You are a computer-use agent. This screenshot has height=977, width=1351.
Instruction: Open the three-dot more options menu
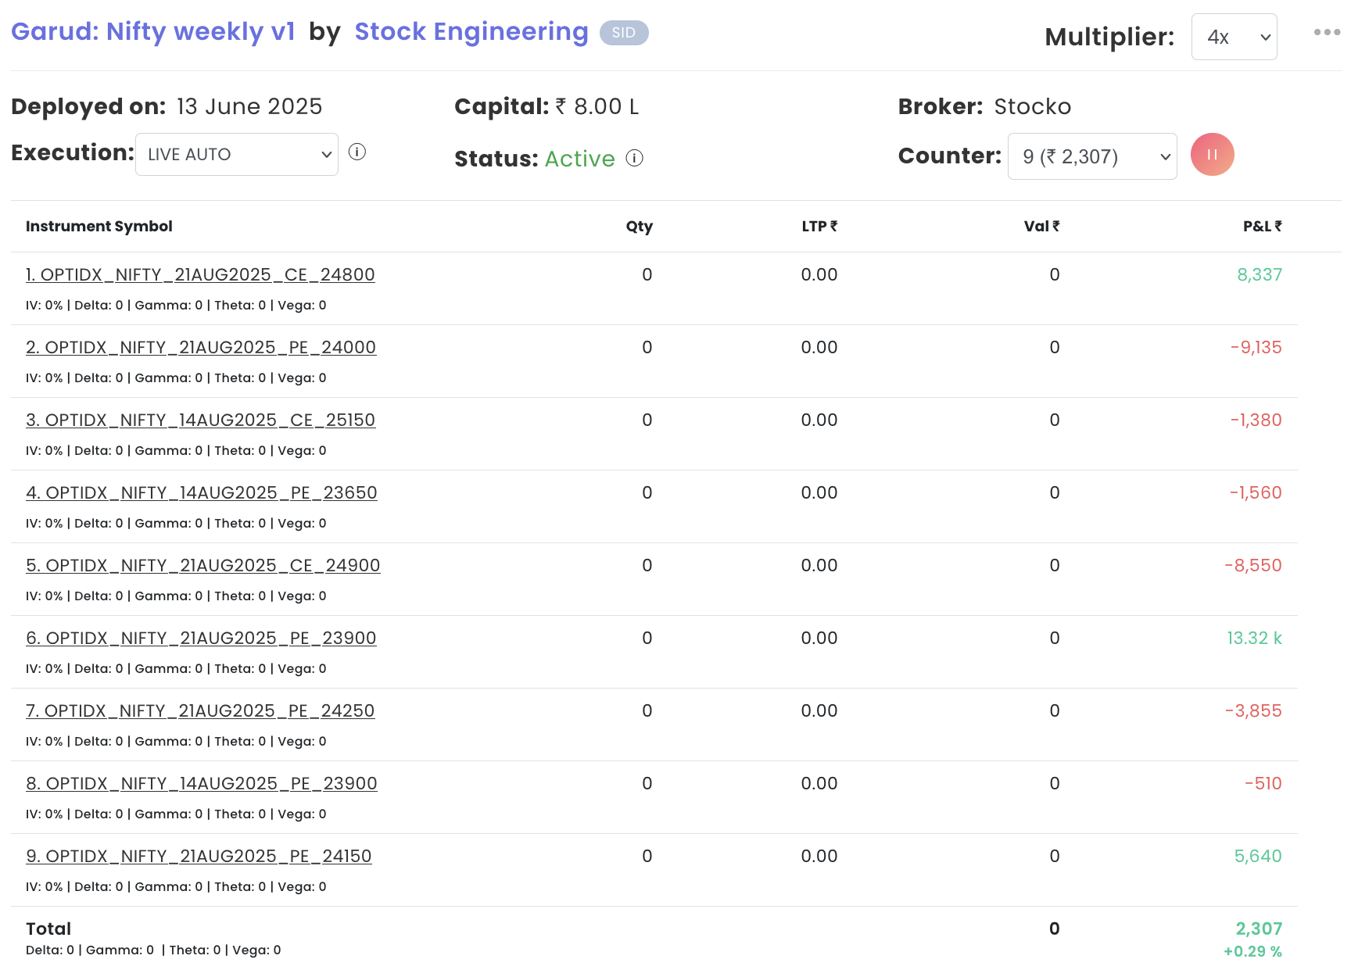point(1327,32)
